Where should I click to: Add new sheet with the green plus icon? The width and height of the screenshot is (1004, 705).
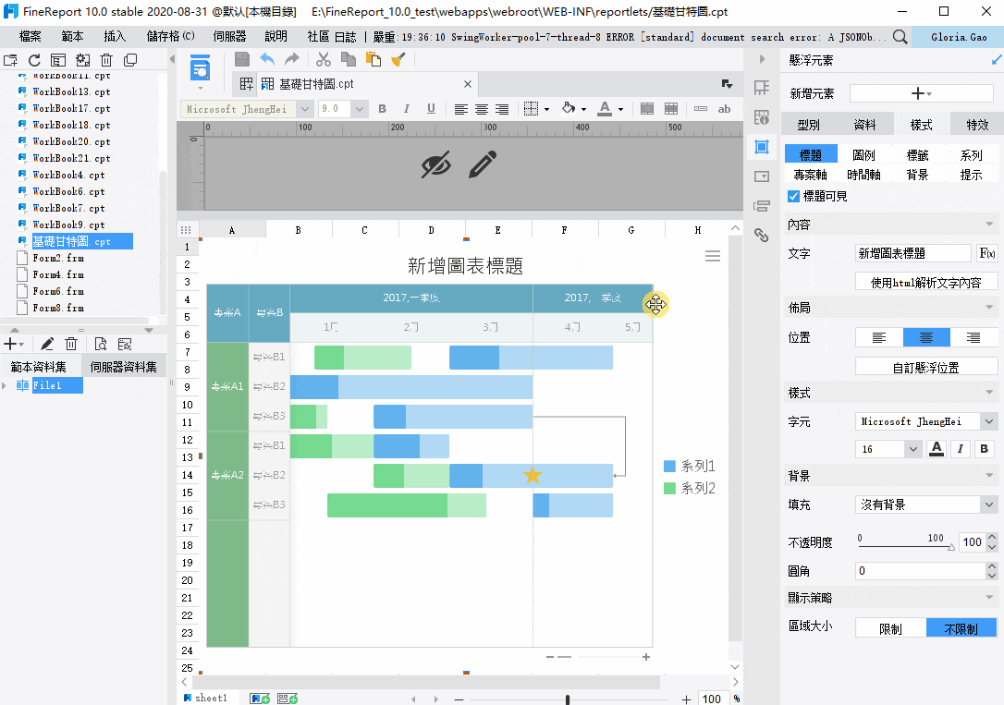(260, 699)
